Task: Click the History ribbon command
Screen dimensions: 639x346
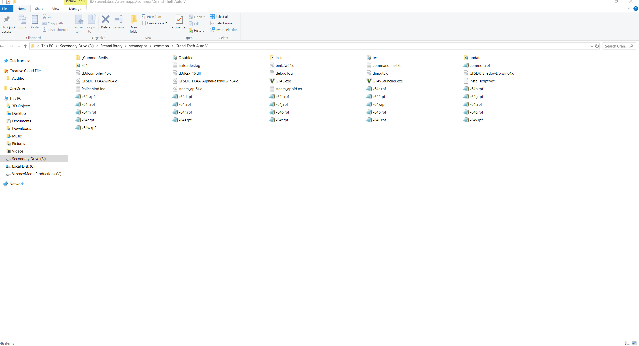Action: point(197,30)
